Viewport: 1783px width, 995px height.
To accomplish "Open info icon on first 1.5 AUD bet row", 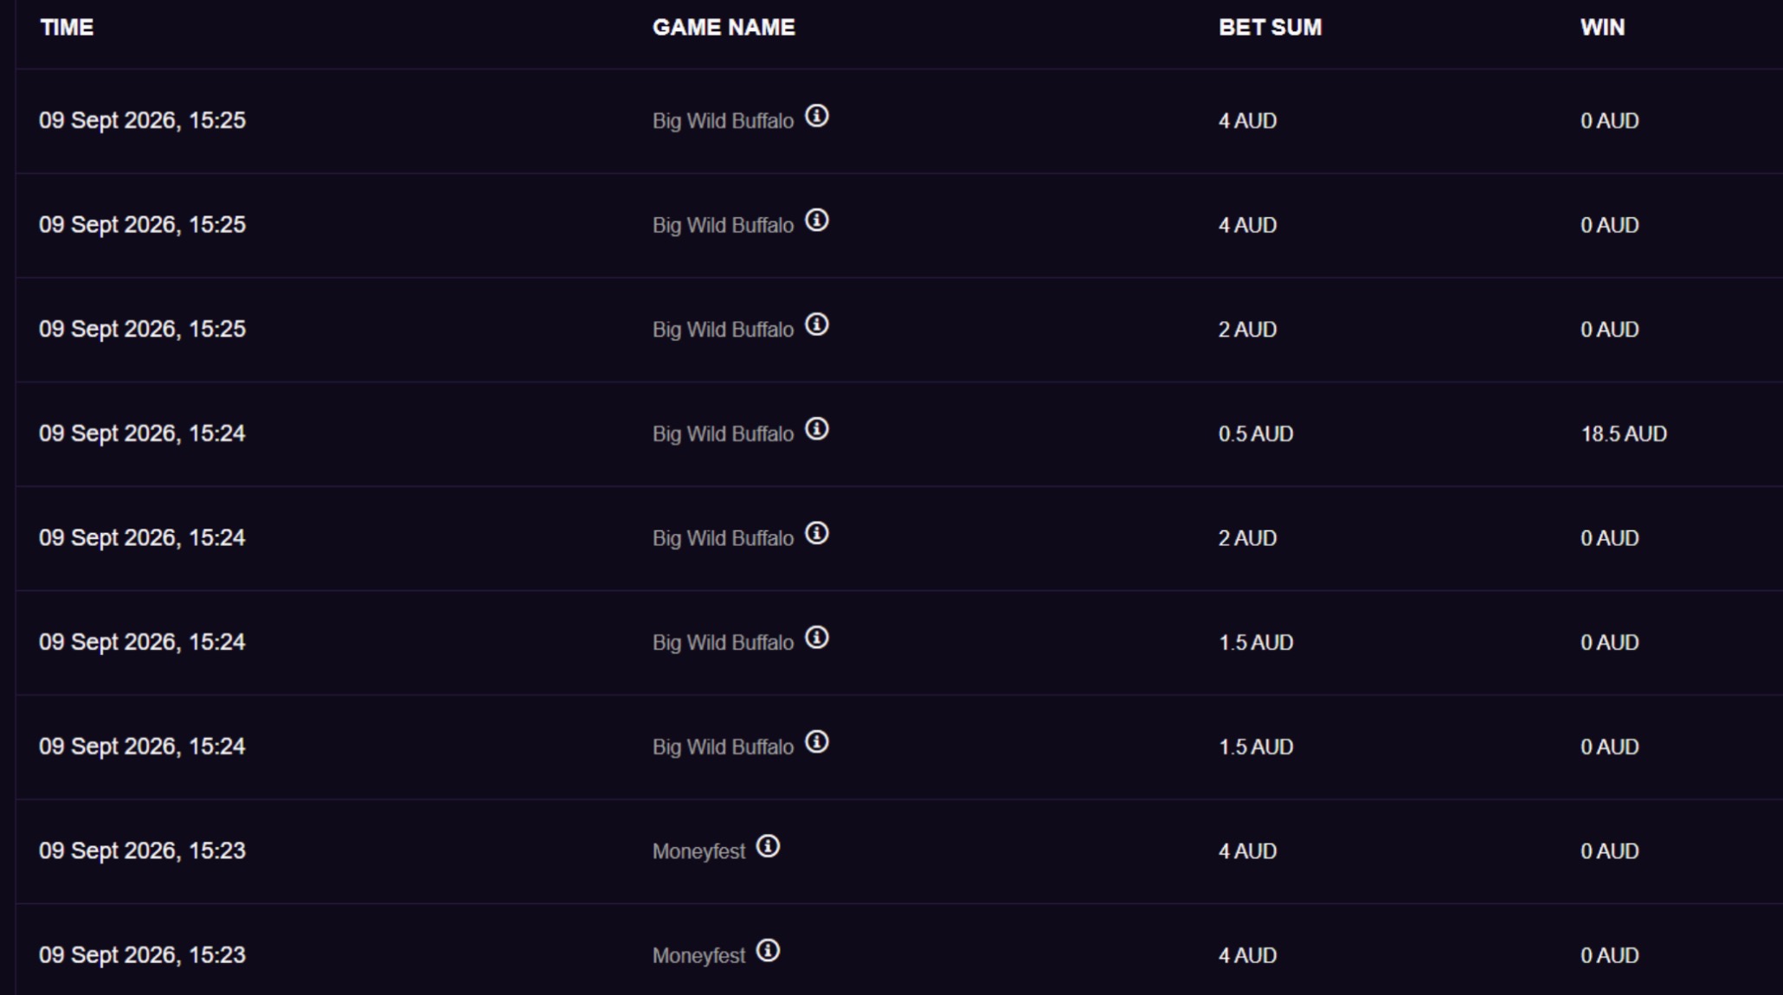I will pyautogui.click(x=817, y=638).
